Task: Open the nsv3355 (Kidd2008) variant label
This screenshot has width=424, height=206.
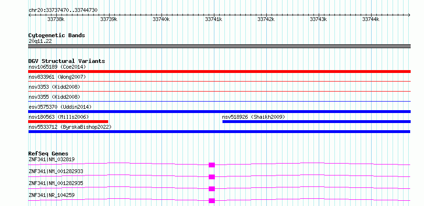Action: pyautogui.click(x=54, y=97)
